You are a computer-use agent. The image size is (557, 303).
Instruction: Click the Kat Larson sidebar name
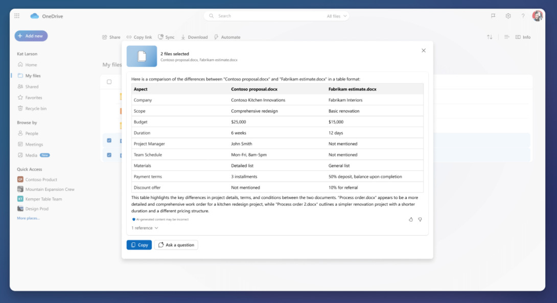coord(27,54)
